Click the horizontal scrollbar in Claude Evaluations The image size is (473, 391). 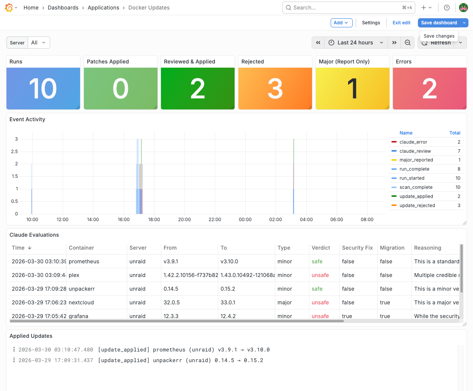click(x=177, y=321)
